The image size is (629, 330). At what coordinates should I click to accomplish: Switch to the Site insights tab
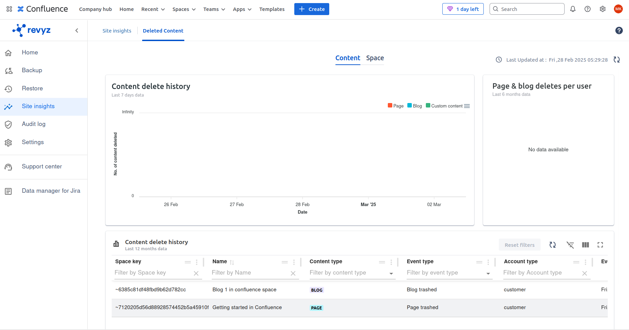click(117, 31)
